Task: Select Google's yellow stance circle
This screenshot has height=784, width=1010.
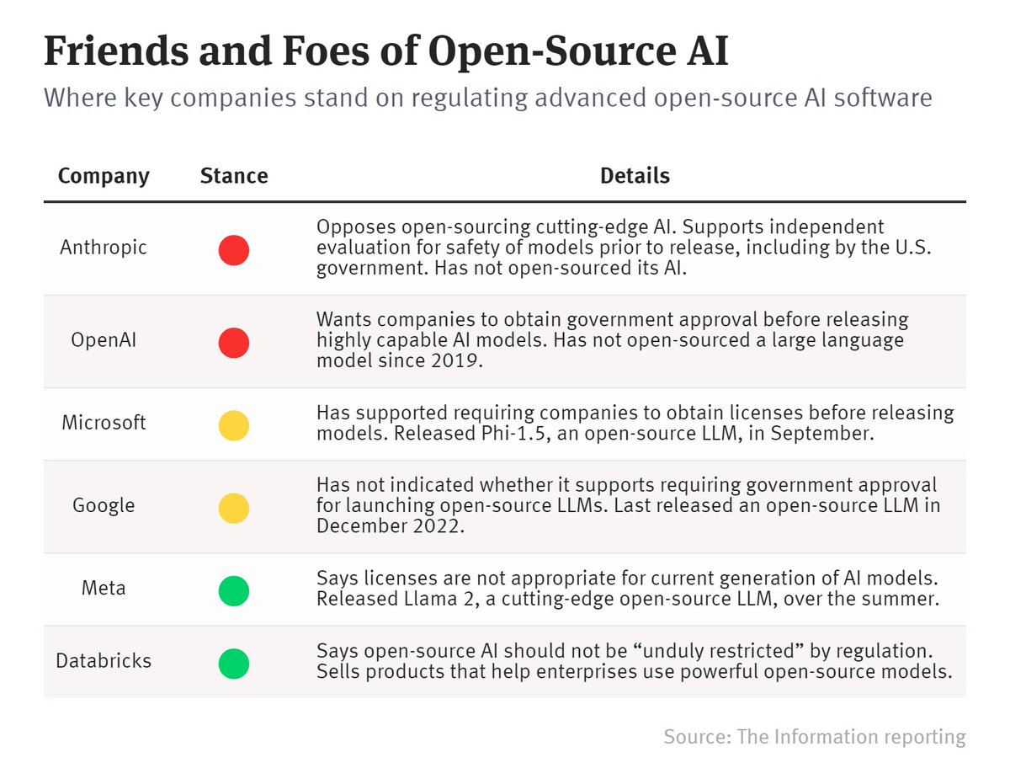Action: 234,508
